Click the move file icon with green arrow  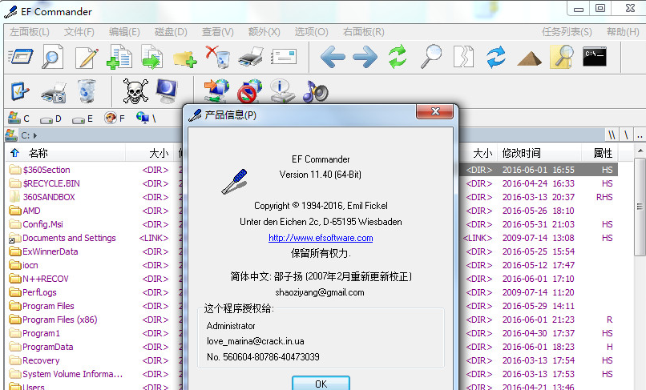(151, 57)
